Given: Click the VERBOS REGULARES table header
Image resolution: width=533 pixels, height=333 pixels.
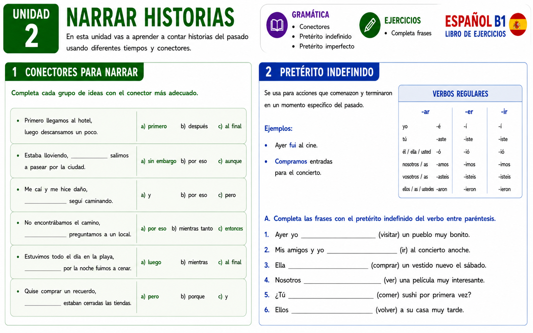Looking at the screenshot, I should (x=460, y=94).
